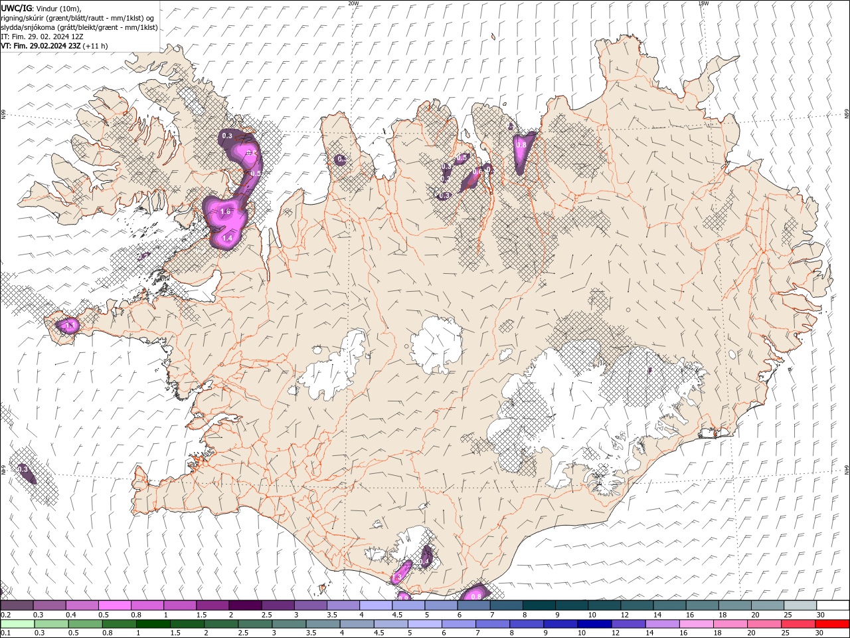Click the light pink 16 rain legend swatch
The width and height of the screenshot is (850, 638).
click(x=695, y=624)
